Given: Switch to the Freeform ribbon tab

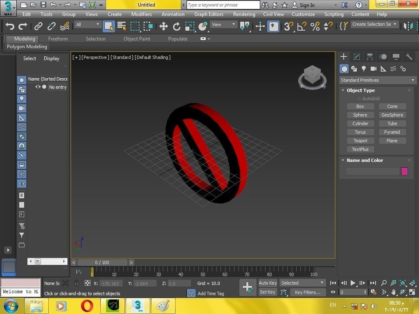Looking at the screenshot, I should (58, 39).
